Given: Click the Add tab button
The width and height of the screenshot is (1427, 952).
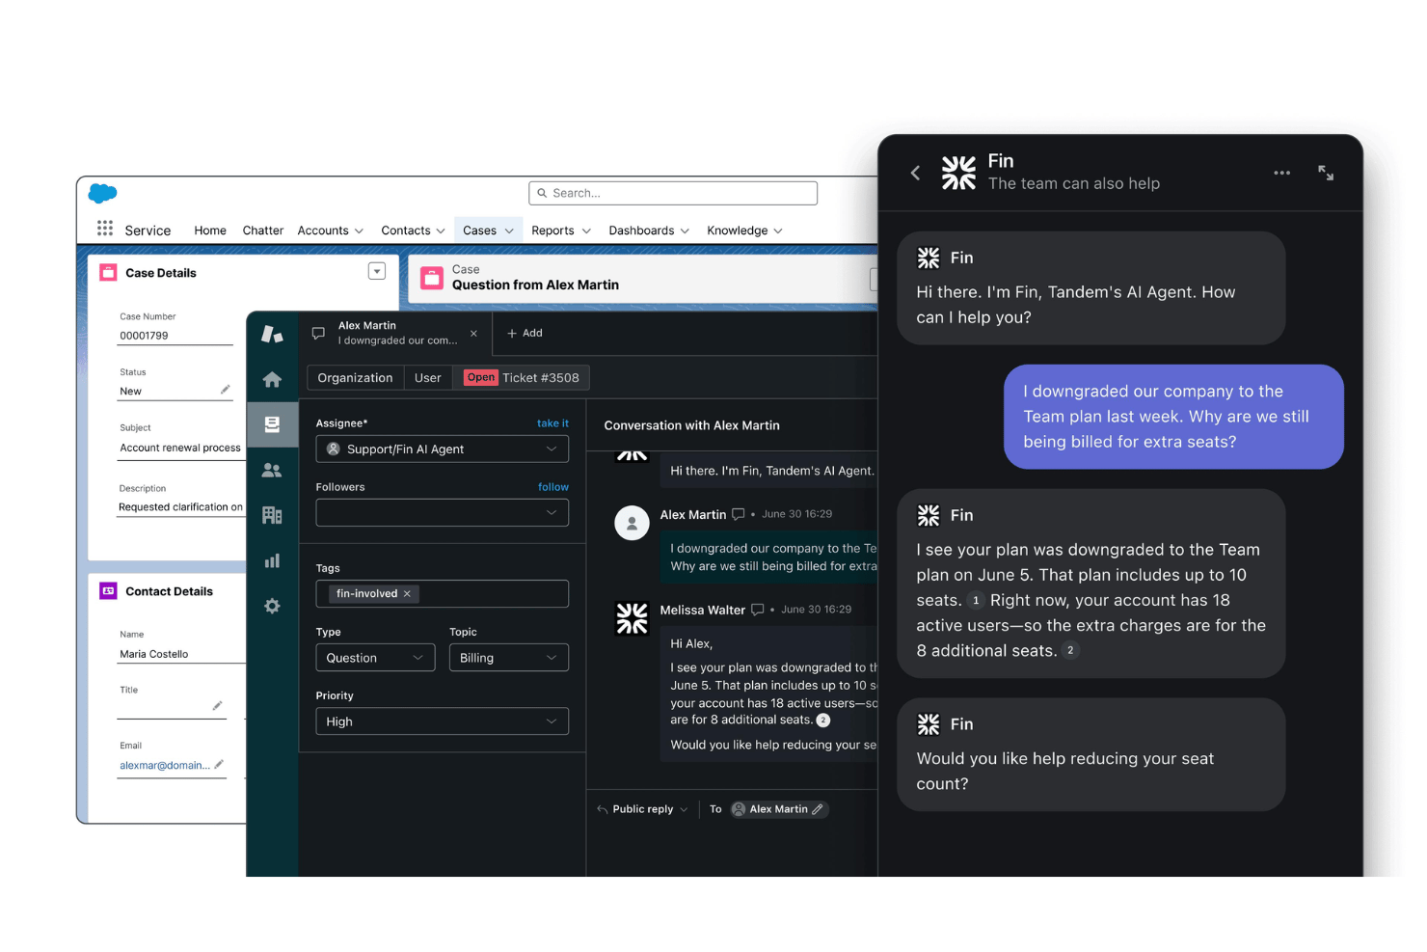Looking at the screenshot, I should [x=525, y=333].
